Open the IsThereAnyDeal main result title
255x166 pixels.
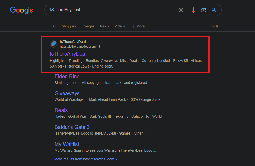[68, 54]
